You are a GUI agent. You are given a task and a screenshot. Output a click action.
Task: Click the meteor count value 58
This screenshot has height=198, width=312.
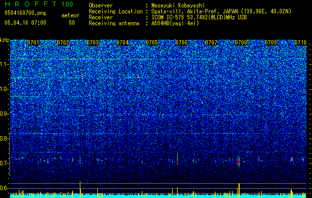(72, 23)
